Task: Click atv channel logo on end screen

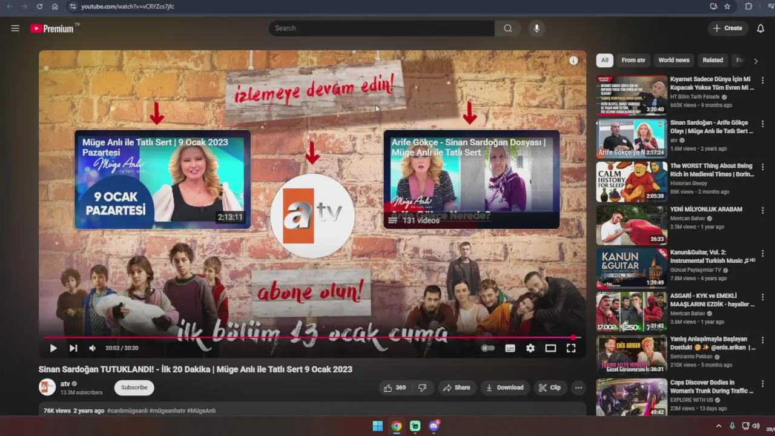Action: tap(312, 216)
